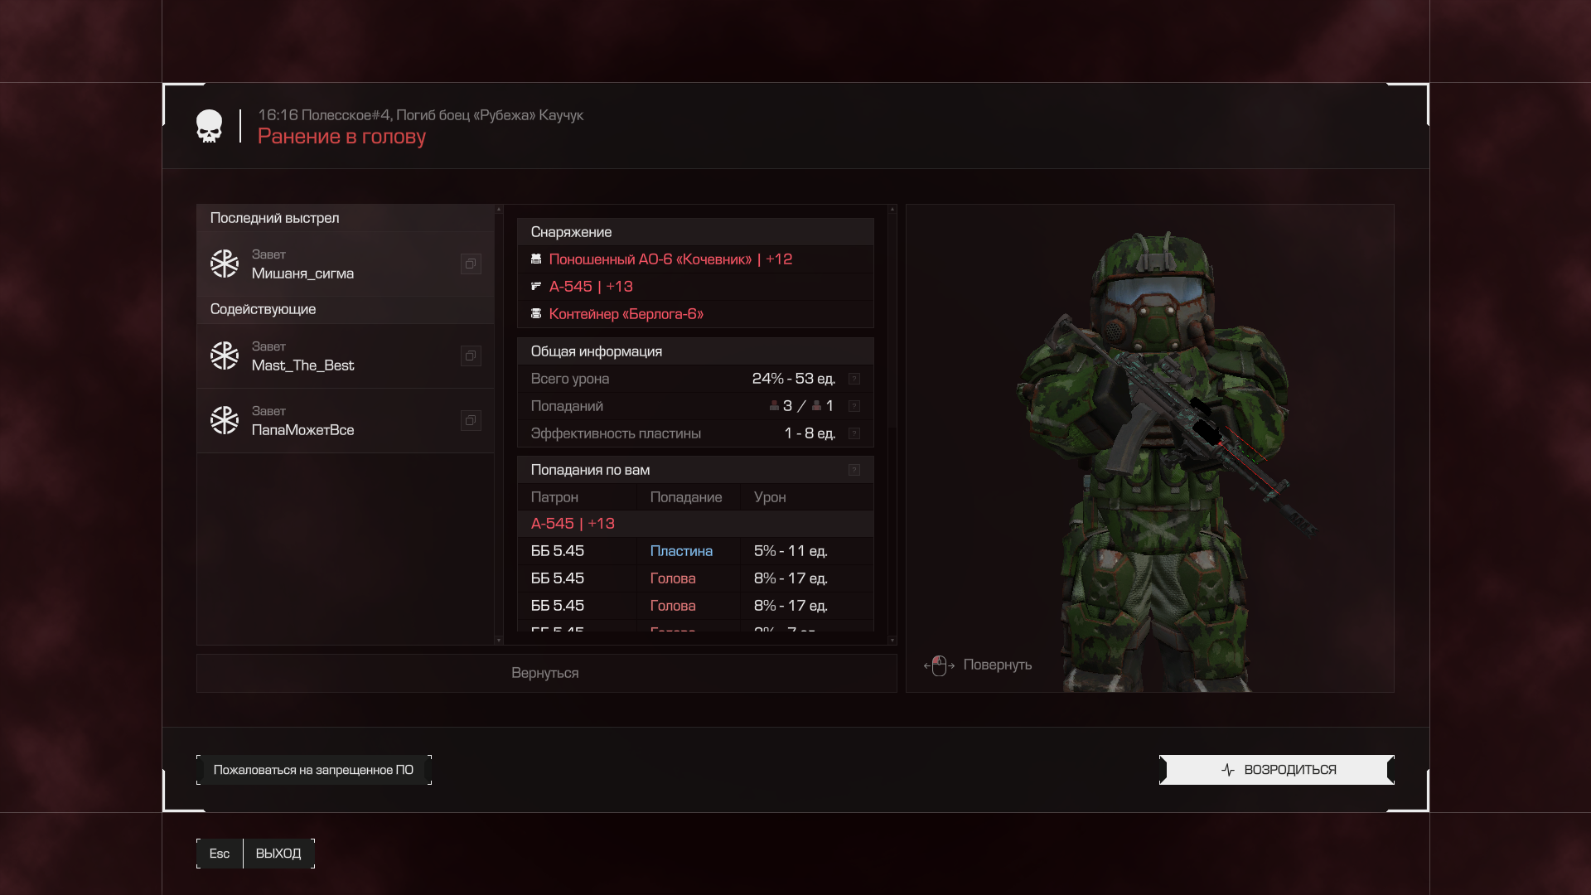
Task: Click Завет faction emblem beside Mast_The_Best
Action: click(x=224, y=356)
